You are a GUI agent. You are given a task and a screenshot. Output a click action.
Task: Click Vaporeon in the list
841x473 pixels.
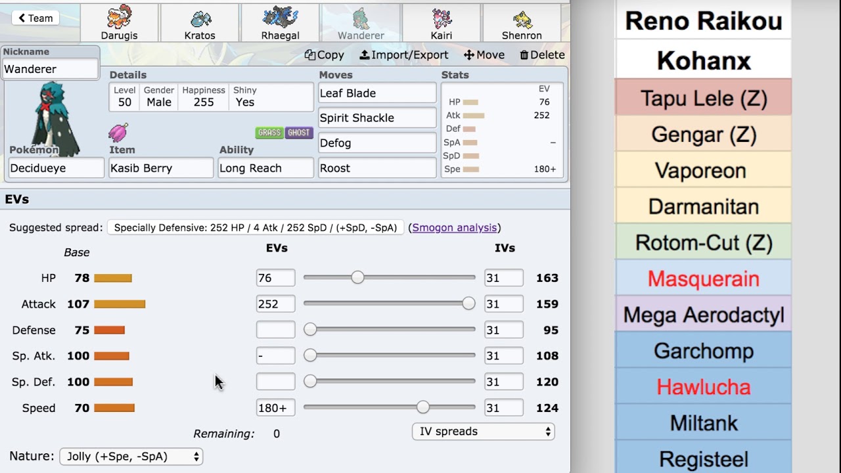point(703,170)
